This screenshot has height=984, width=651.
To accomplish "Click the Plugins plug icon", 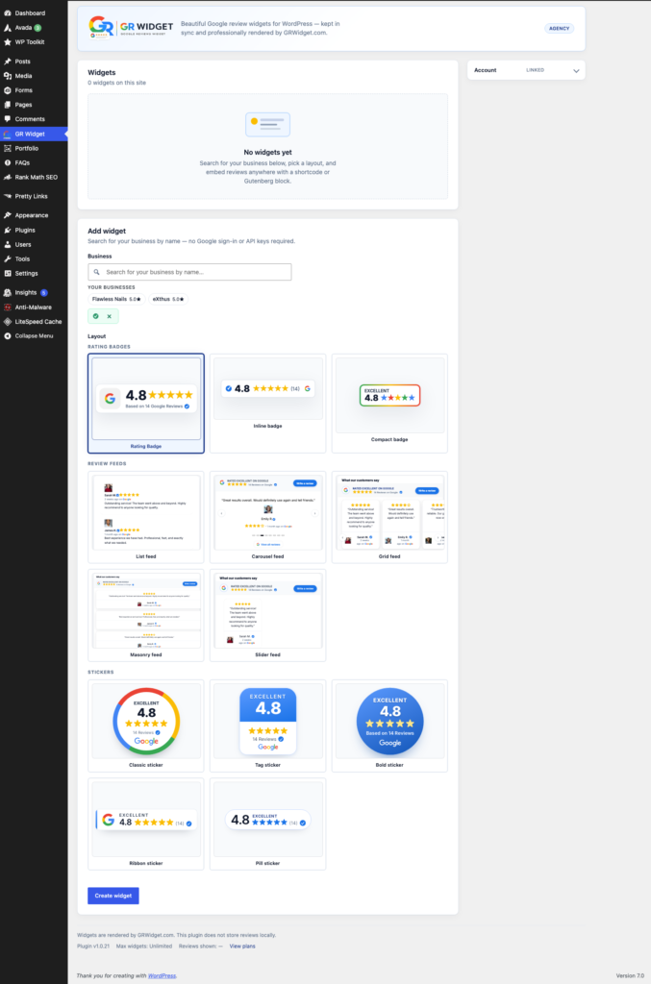I will (8, 231).
